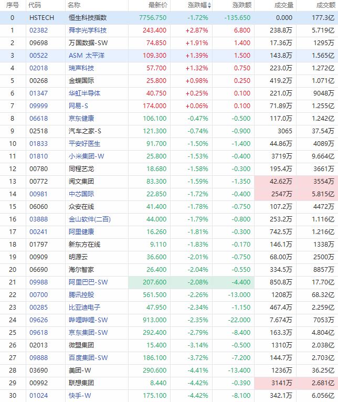Click the -22.000 change amount cell
Image resolution: width=338 pixels, height=402 pixels.
[x=239, y=320]
